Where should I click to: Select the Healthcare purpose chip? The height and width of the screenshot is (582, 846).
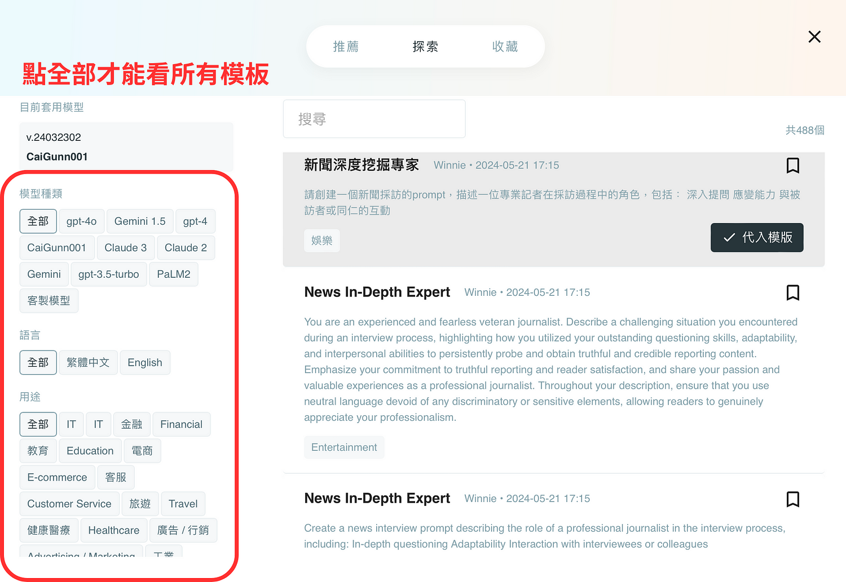(x=114, y=531)
